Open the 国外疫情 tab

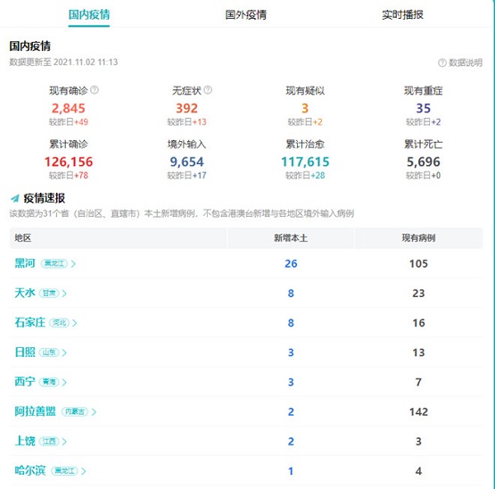click(x=245, y=15)
